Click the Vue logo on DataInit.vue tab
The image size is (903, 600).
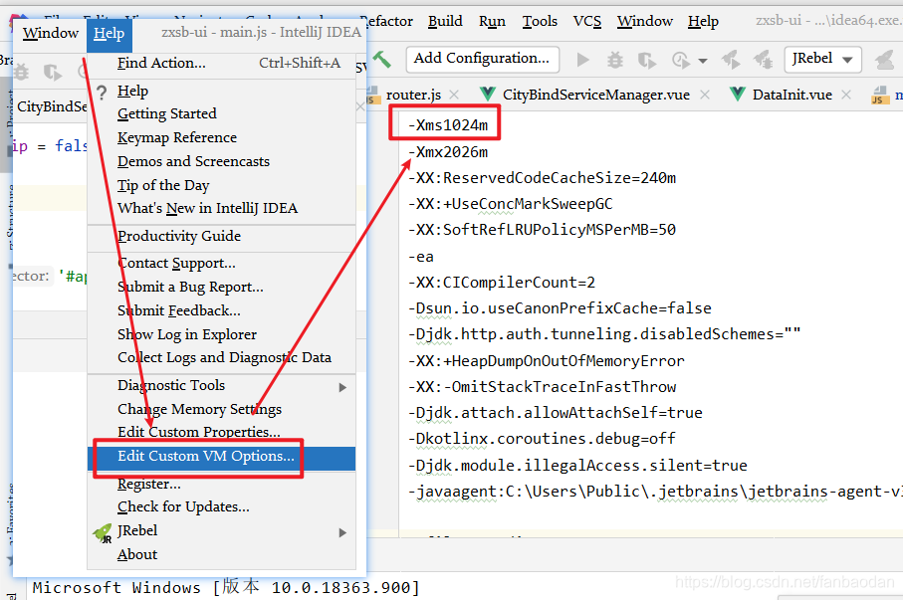click(737, 95)
